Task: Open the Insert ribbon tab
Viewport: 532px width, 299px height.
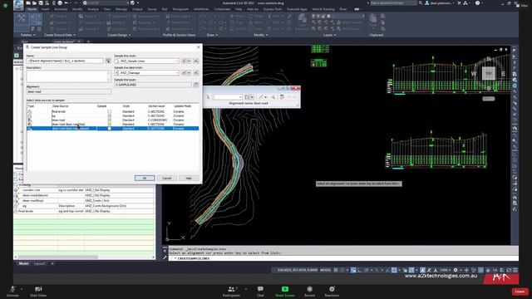Action: tap(45, 9)
